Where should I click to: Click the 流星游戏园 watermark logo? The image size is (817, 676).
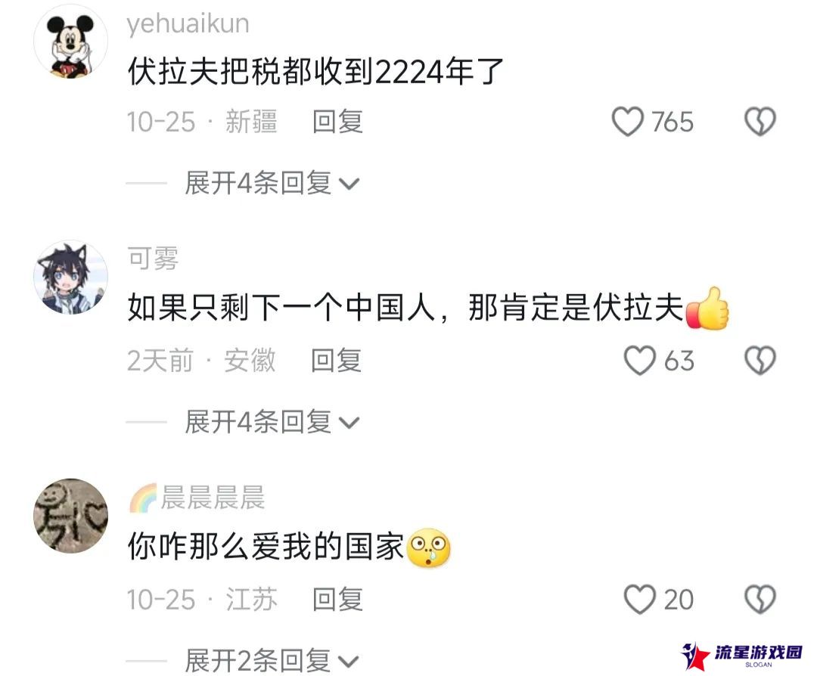(x=742, y=656)
